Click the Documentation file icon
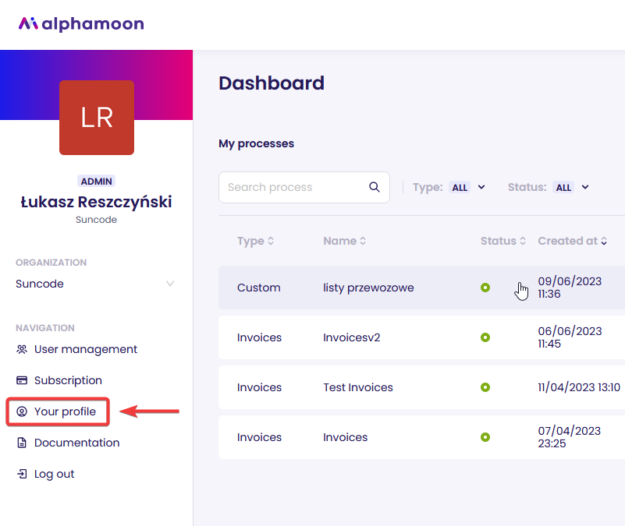 [x=22, y=443]
